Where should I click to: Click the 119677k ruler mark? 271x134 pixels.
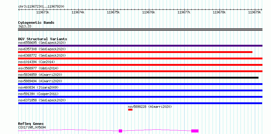[x=184, y=12]
